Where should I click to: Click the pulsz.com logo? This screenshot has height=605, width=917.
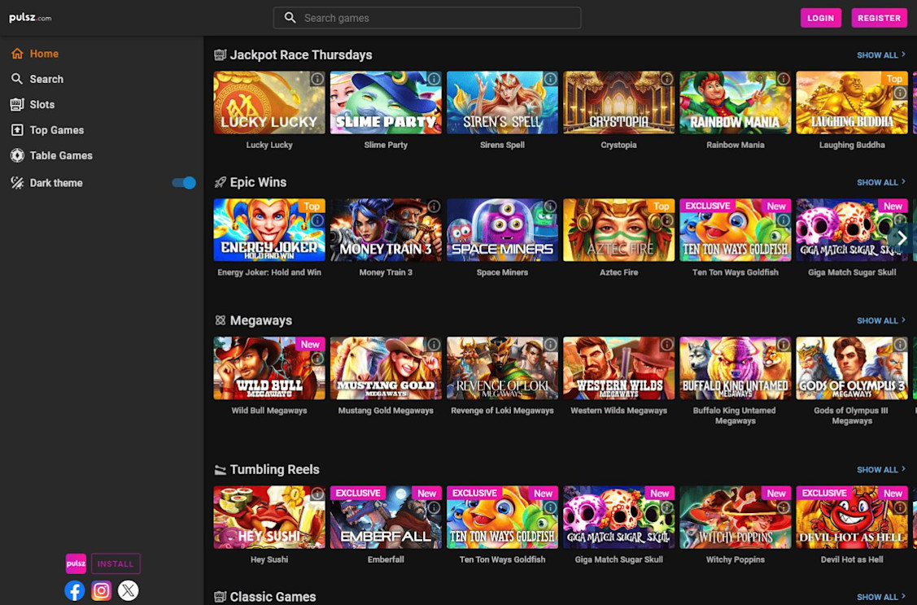[30, 18]
